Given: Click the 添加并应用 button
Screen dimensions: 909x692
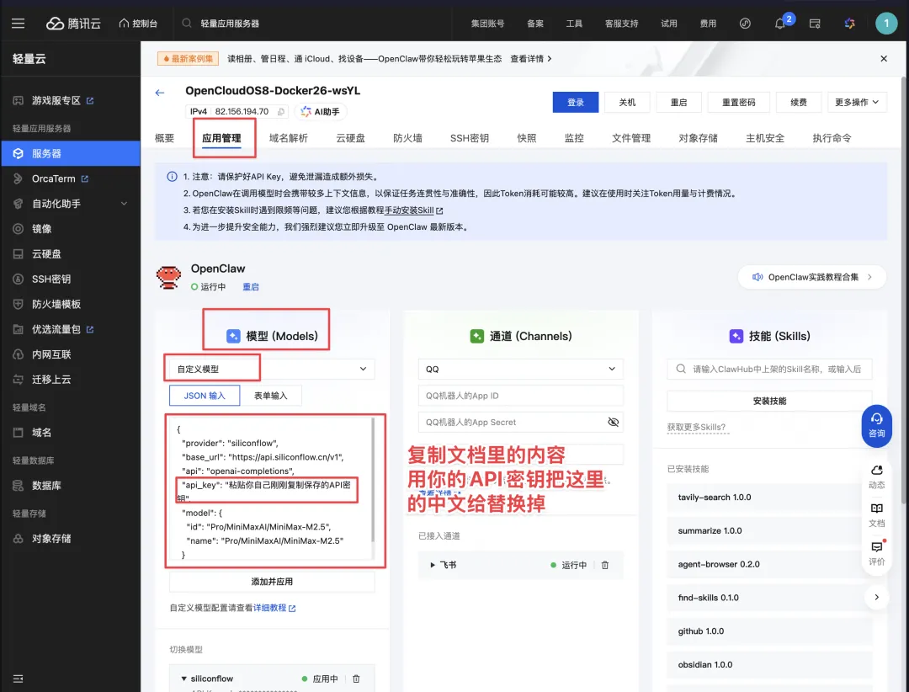Looking at the screenshot, I should [x=272, y=581].
